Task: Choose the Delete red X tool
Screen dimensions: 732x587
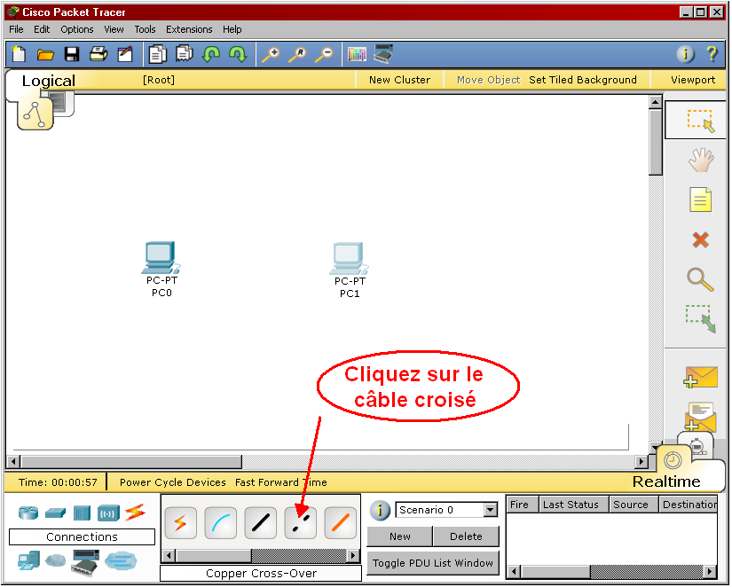Action: click(x=700, y=239)
